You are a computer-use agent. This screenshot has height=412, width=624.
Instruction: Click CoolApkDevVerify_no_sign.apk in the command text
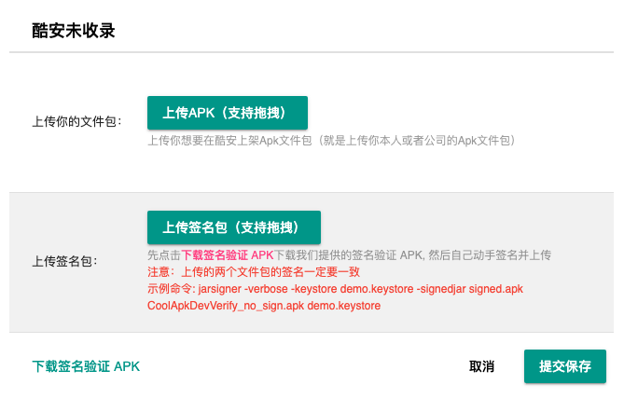point(226,306)
